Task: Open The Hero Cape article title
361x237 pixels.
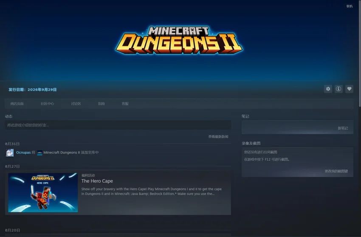Action: click(x=97, y=181)
